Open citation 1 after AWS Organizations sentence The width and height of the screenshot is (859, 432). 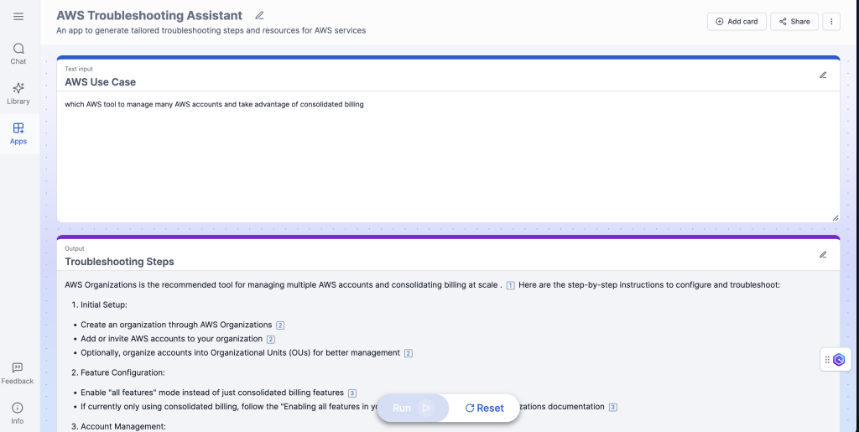pos(510,285)
